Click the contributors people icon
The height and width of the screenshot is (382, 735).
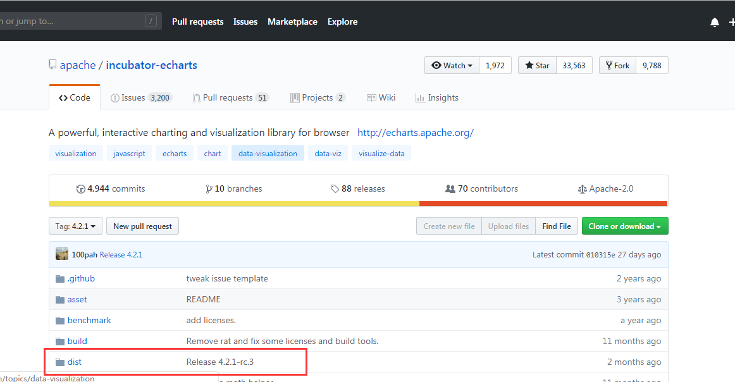point(450,189)
